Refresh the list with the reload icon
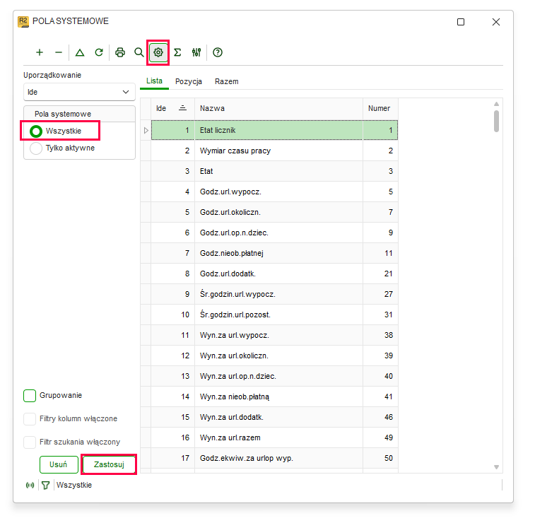This screenshot has height=523, width=535. 99,52
